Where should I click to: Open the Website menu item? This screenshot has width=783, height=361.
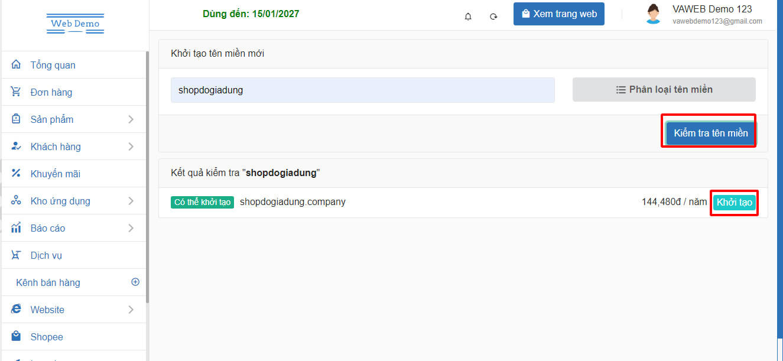[x=47, y=310]
